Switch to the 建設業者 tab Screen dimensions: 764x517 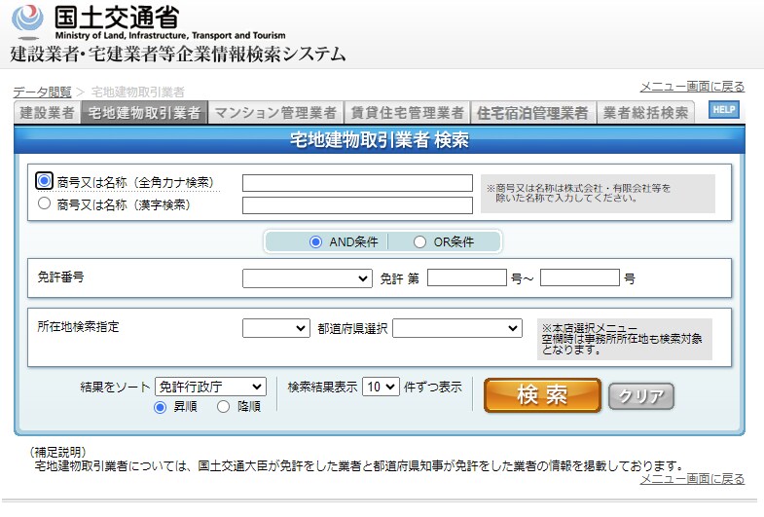tap(47, 113)
